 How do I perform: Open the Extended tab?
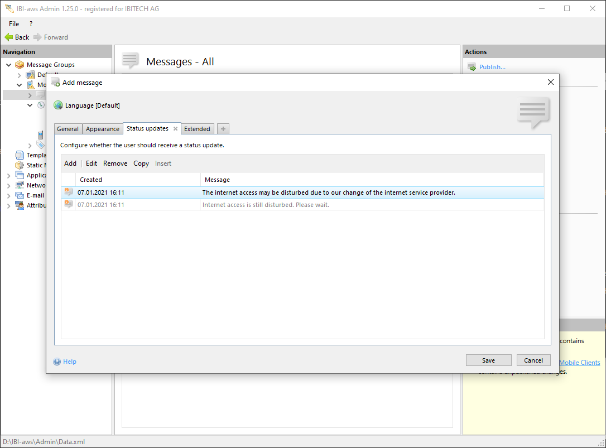tap(197, 129)
